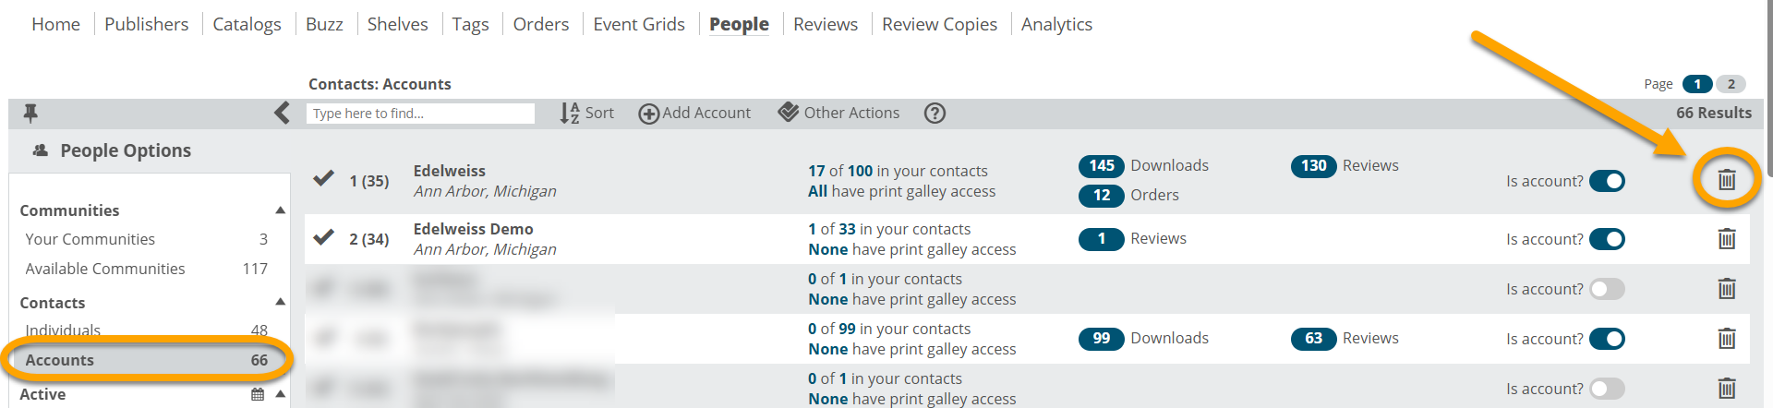
Task: Toggle 'Is account?' switch for Edelweiss Demo
Action: [x=1607, y=239]
